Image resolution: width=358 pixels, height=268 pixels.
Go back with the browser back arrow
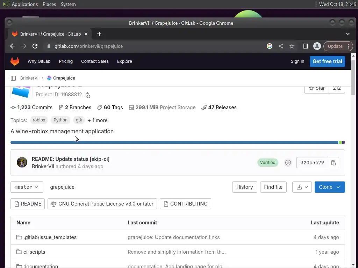click(x=13, y=46)
